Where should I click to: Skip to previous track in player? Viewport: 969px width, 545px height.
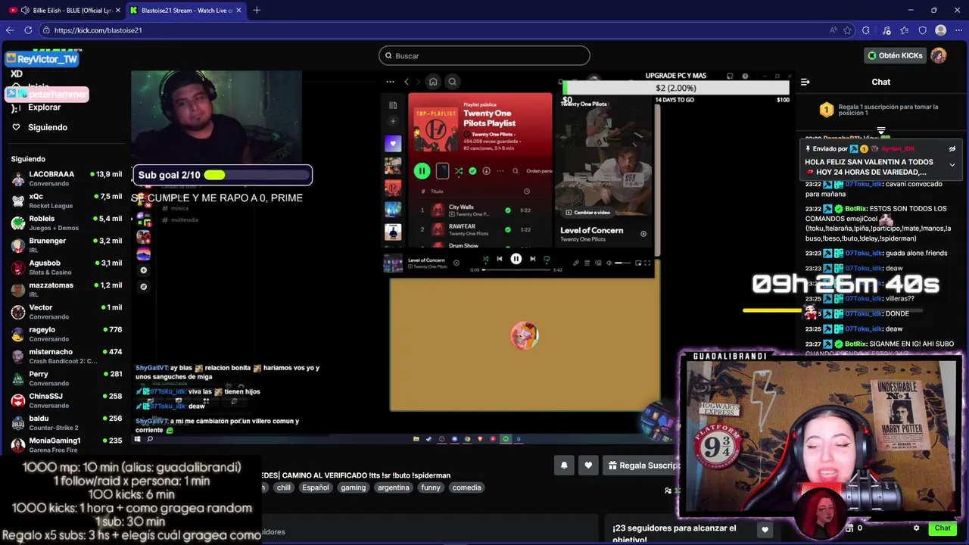(x=500, y=259)
